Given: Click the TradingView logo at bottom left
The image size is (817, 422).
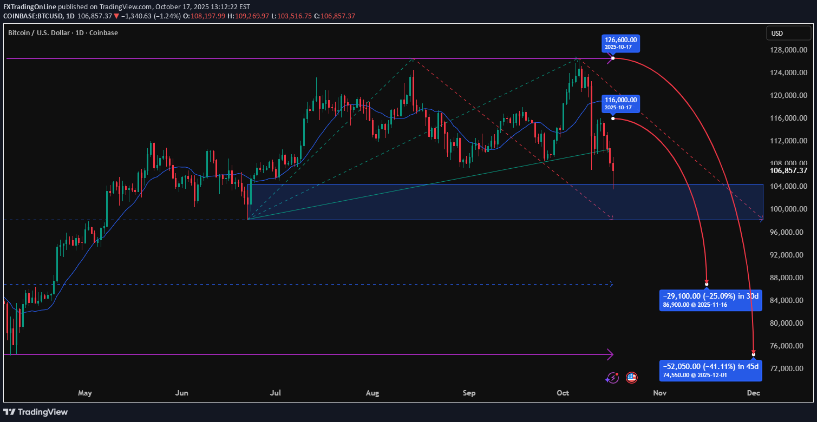Looking at the screenshot, I should tap(34, 412).
